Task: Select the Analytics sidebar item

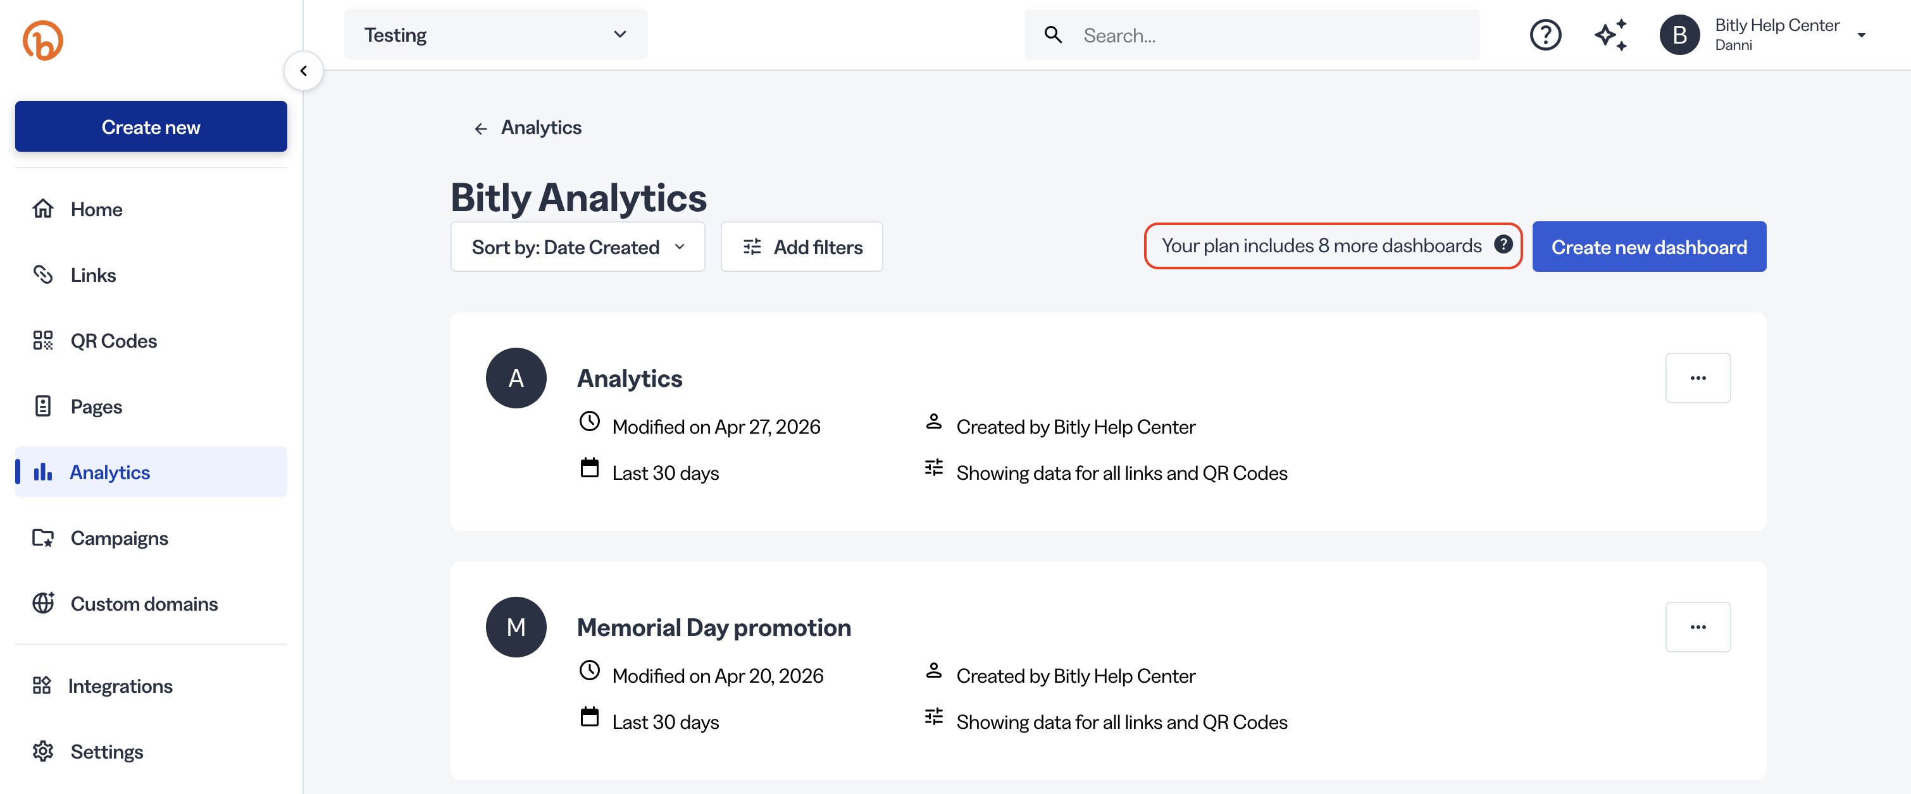Action: tap(151, 472)
